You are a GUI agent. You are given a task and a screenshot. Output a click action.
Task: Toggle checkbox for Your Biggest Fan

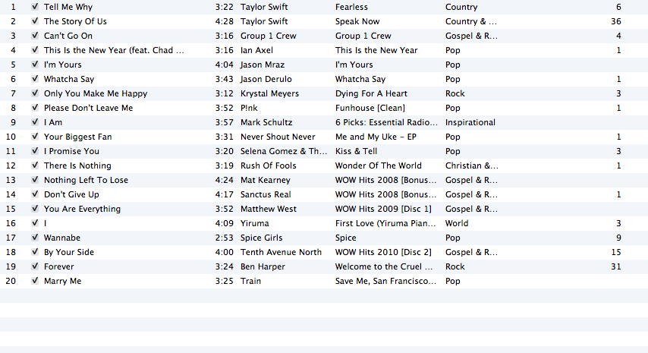coord(35,137)
